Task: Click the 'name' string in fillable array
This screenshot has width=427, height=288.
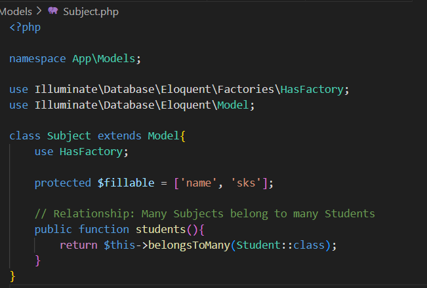Action: (198, 183)
